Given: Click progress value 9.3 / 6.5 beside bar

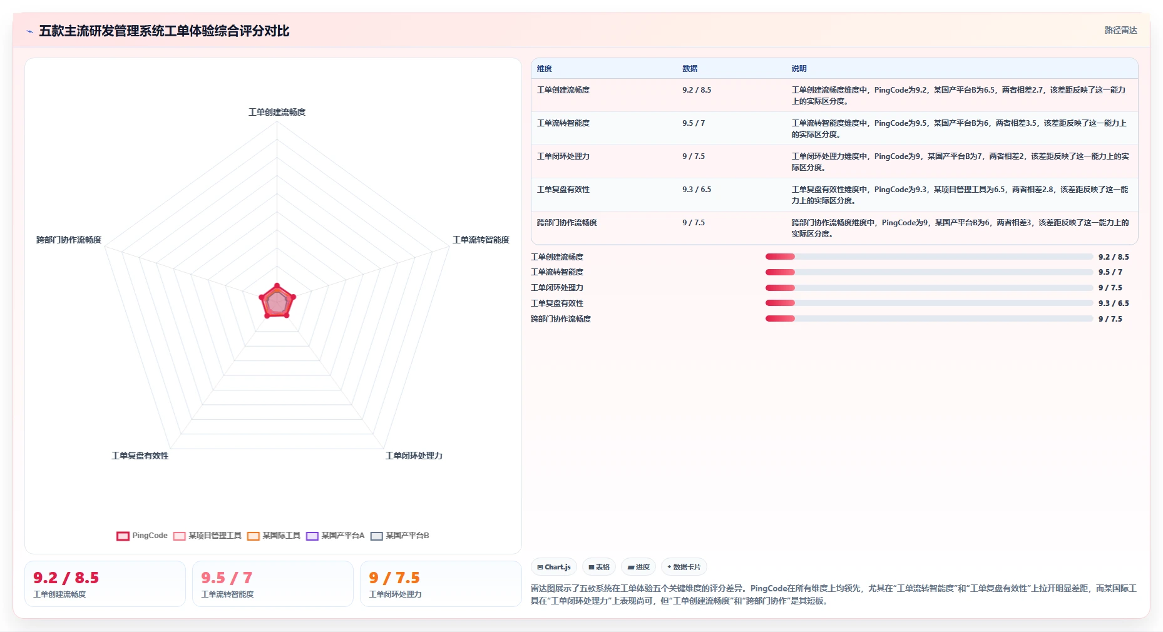Looking at the screenshot, I should (1114, 303).
